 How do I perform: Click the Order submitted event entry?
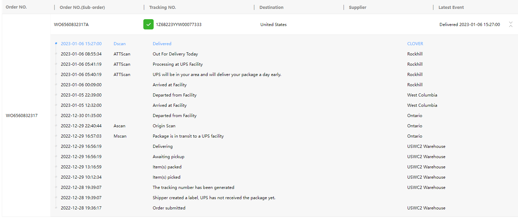(x=169, y=208)
